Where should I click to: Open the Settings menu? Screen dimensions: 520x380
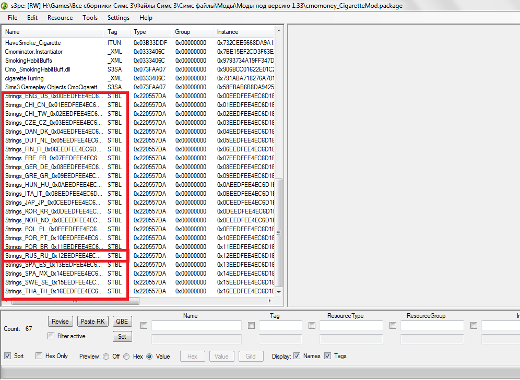[119, 18]
